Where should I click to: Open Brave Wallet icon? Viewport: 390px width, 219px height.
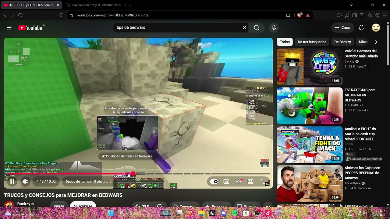click(x=362, y=15)
